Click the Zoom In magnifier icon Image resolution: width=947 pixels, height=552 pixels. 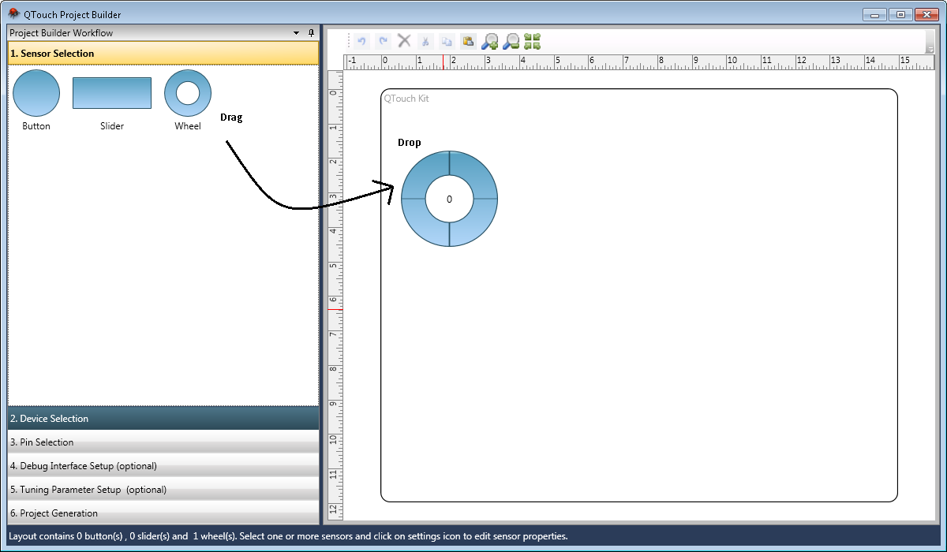pyautogui.click(x=490, y=41)
